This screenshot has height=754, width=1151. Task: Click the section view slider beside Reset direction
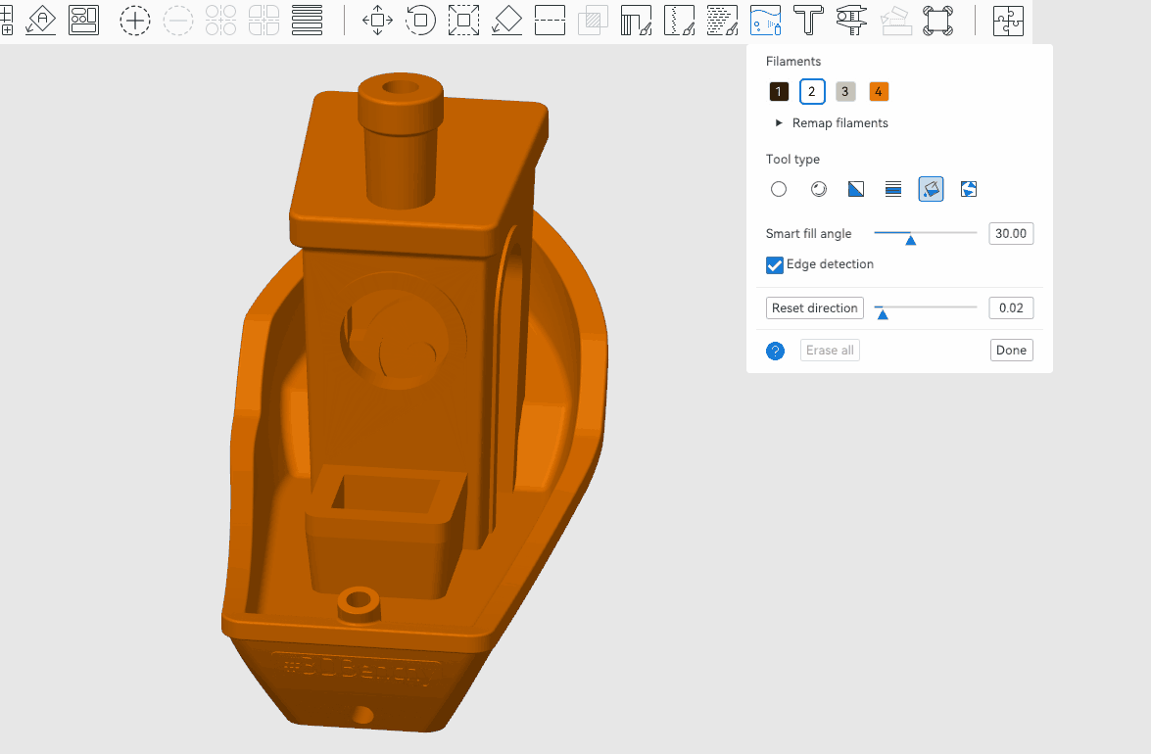point(926,308)
